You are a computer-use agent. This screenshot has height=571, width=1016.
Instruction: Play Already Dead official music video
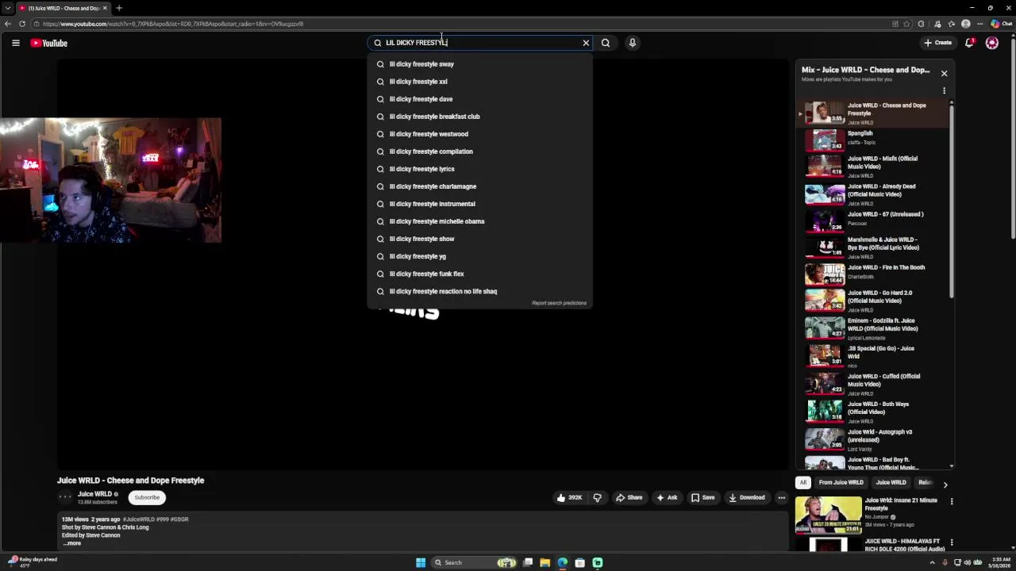(x=873, y=194)
